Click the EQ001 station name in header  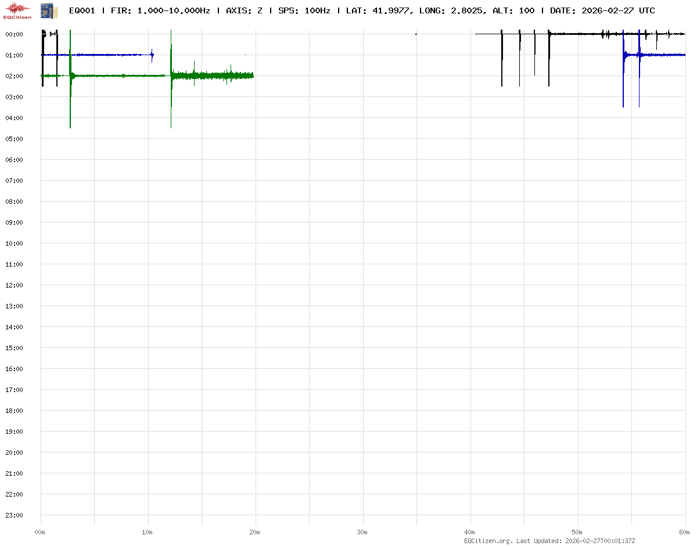(82, 10)
